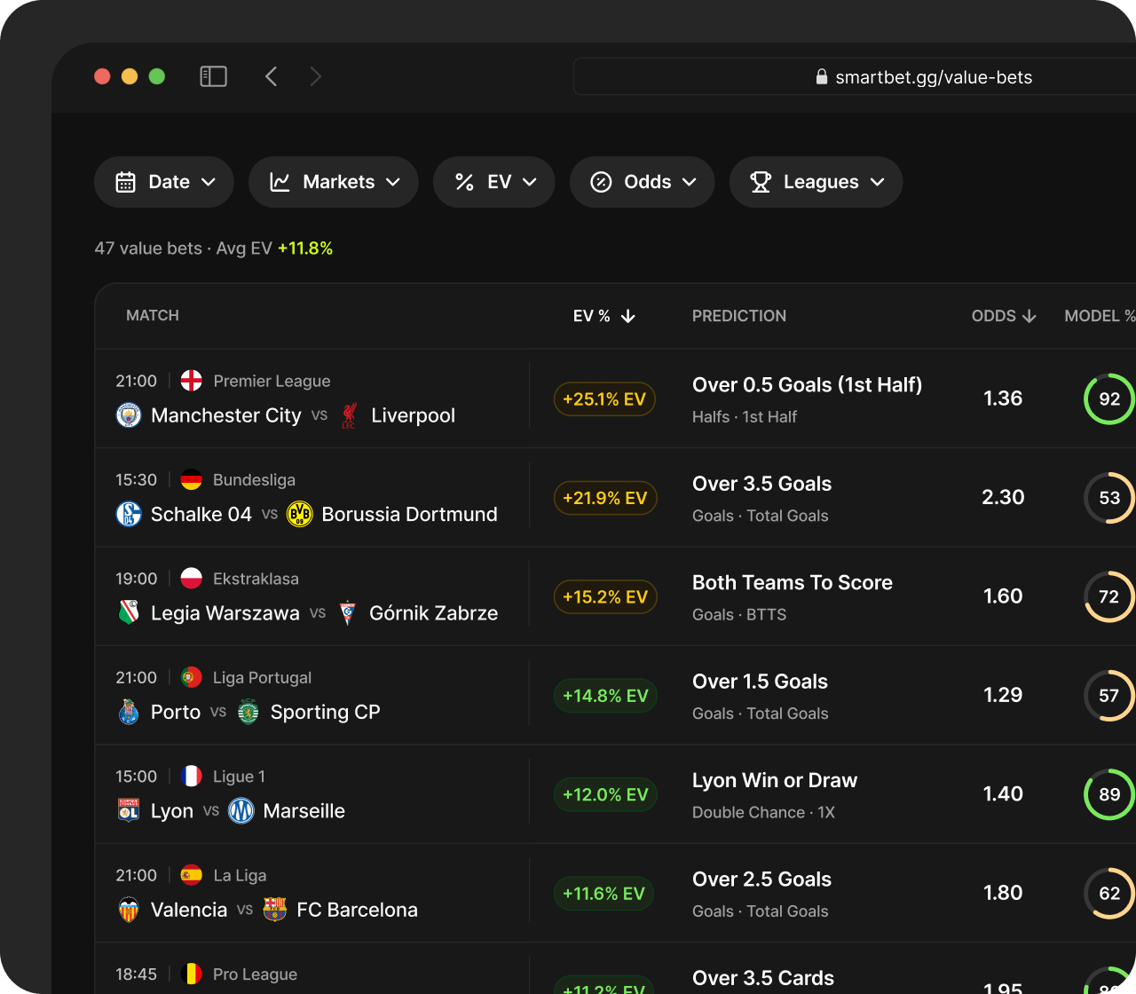Image resolution: width=1136 pixels, height=994 pixels.
Task: Go back with the left chevron
Action: point(272,76)
